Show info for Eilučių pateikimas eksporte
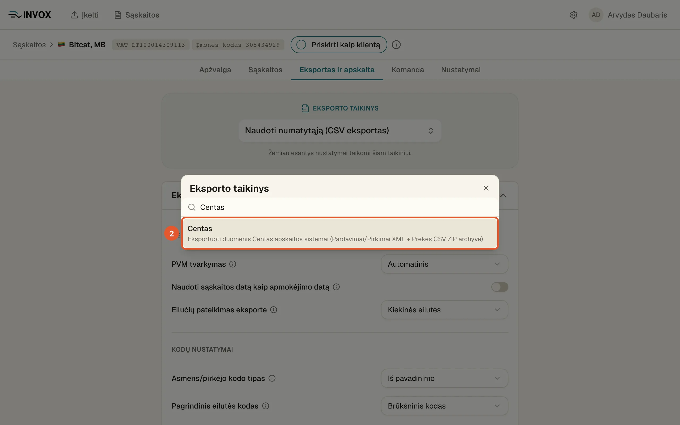Screen dimensions: 680x425 [274, 310]
